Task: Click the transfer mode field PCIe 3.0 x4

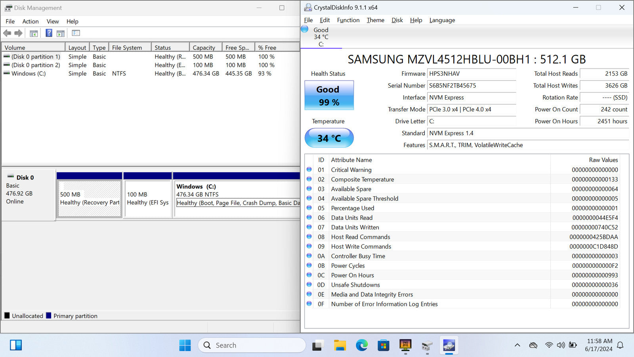Action: [472, 109]
